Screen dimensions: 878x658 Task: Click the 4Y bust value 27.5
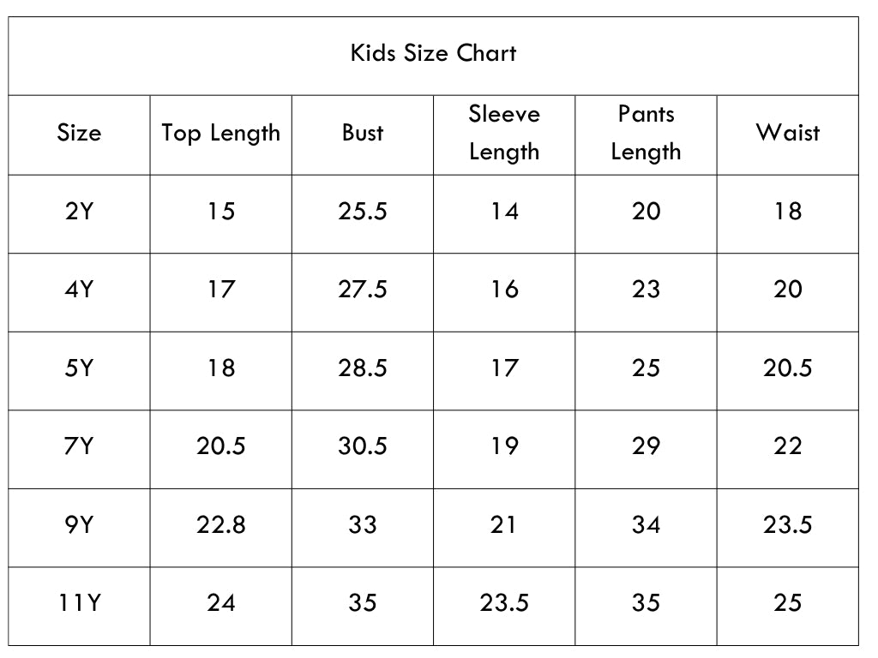(363, 290)
